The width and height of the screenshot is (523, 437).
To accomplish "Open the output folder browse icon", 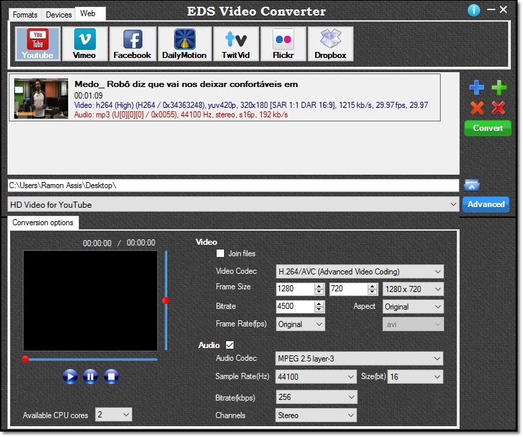I will 472,185.
